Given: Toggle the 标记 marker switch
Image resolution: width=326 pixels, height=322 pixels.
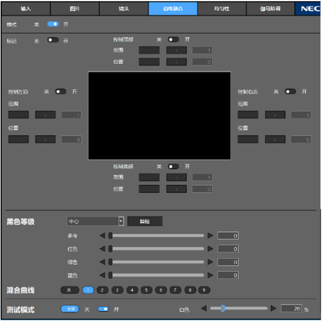Looking at the screenshot, I should [x=53, y=40].
